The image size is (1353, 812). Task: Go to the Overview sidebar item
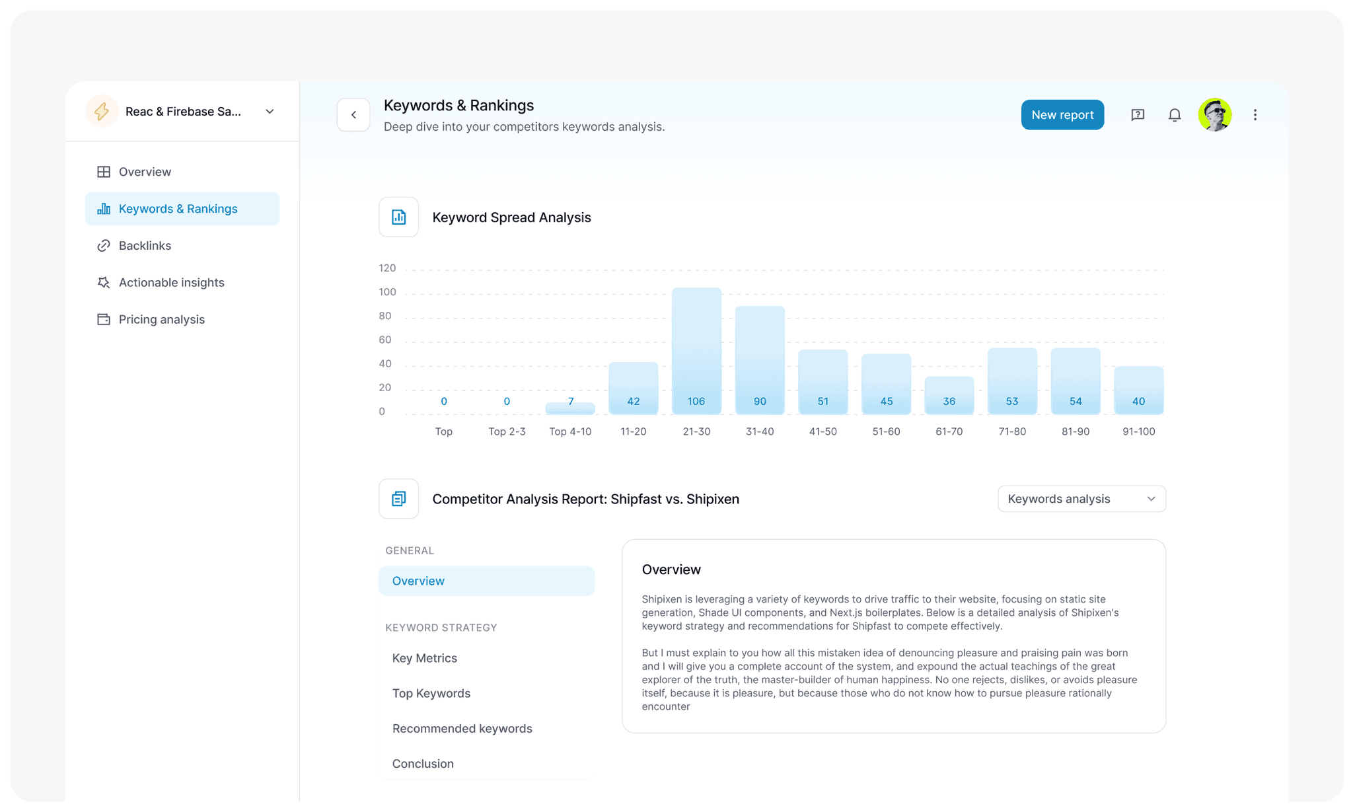point(145,172)
